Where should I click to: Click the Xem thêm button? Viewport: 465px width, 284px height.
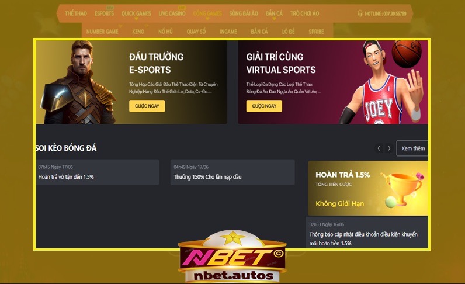pos(413,148)
